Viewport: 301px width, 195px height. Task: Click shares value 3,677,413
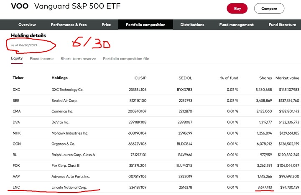265,187
